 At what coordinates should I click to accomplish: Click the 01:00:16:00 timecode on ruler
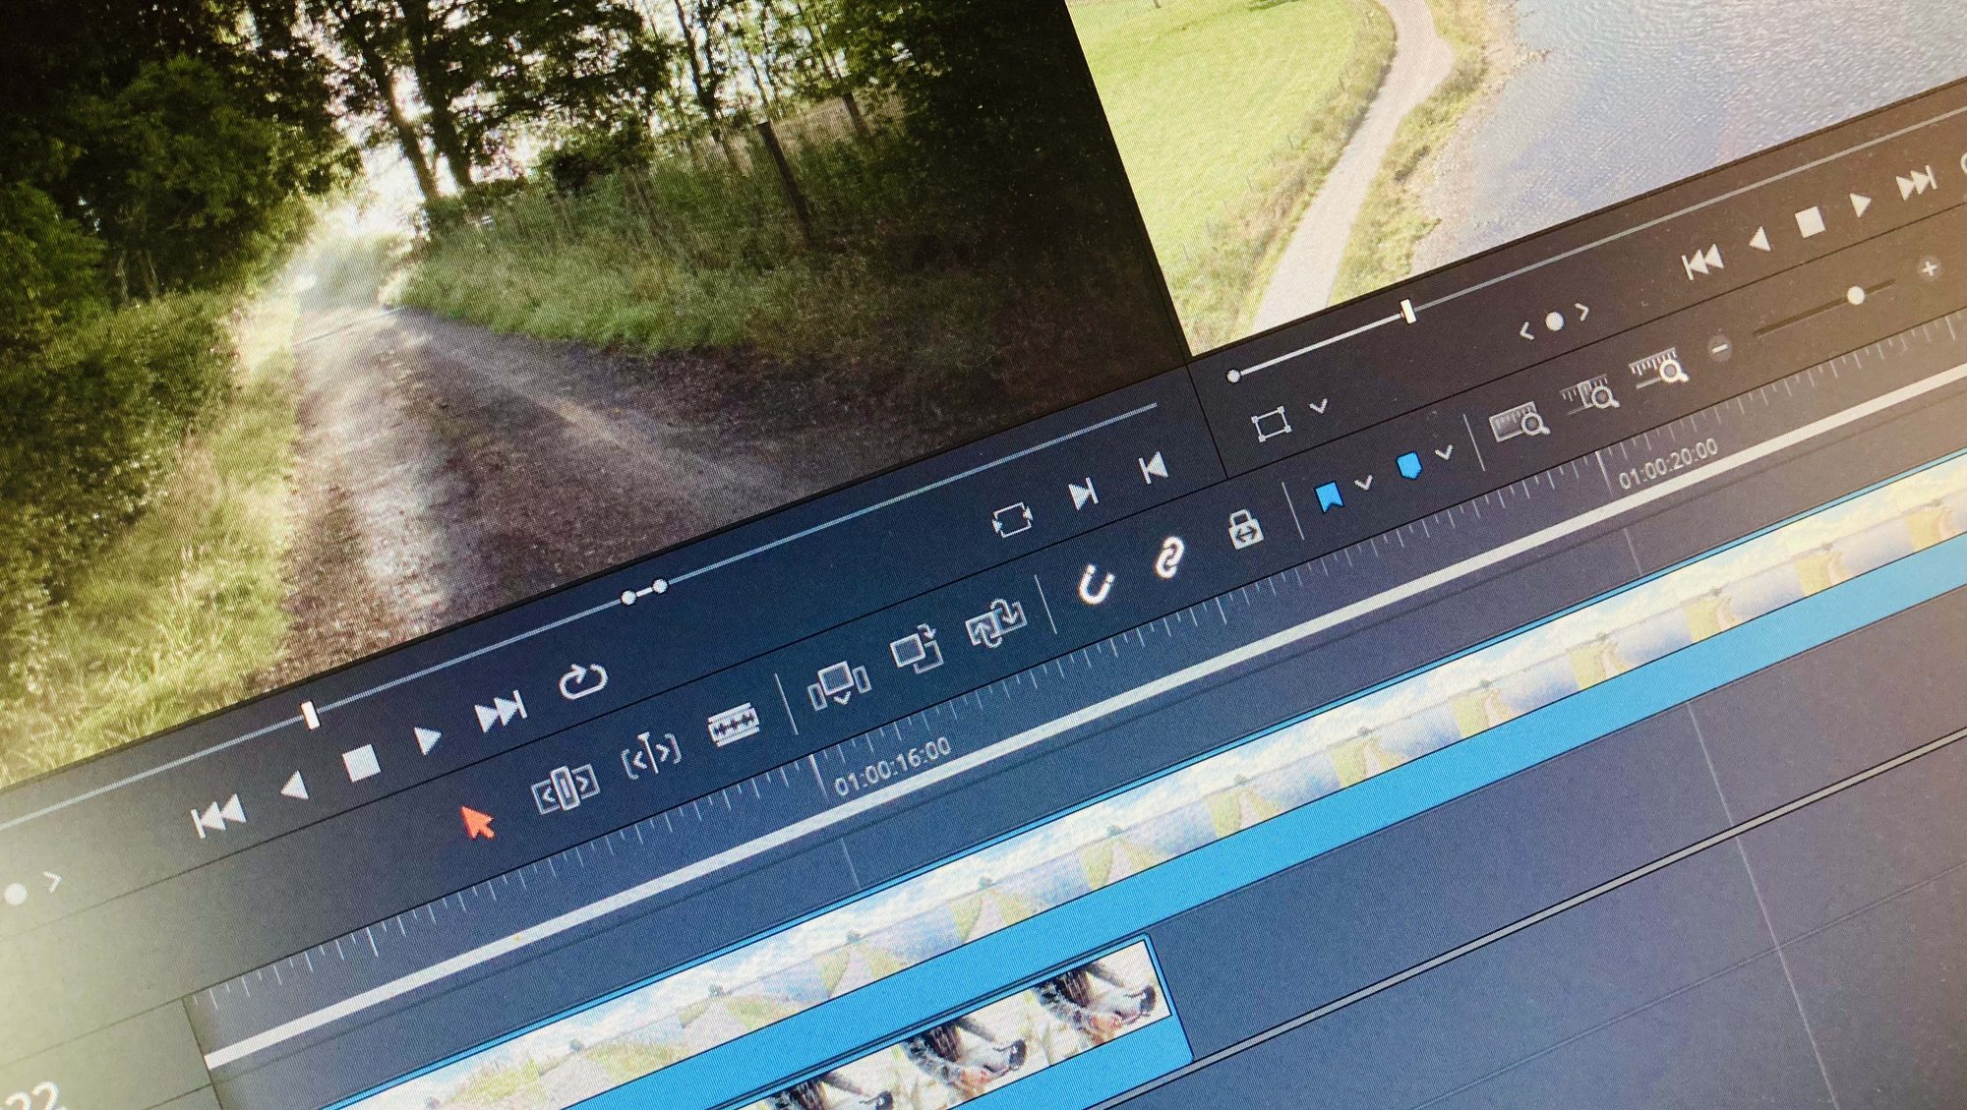892,766
